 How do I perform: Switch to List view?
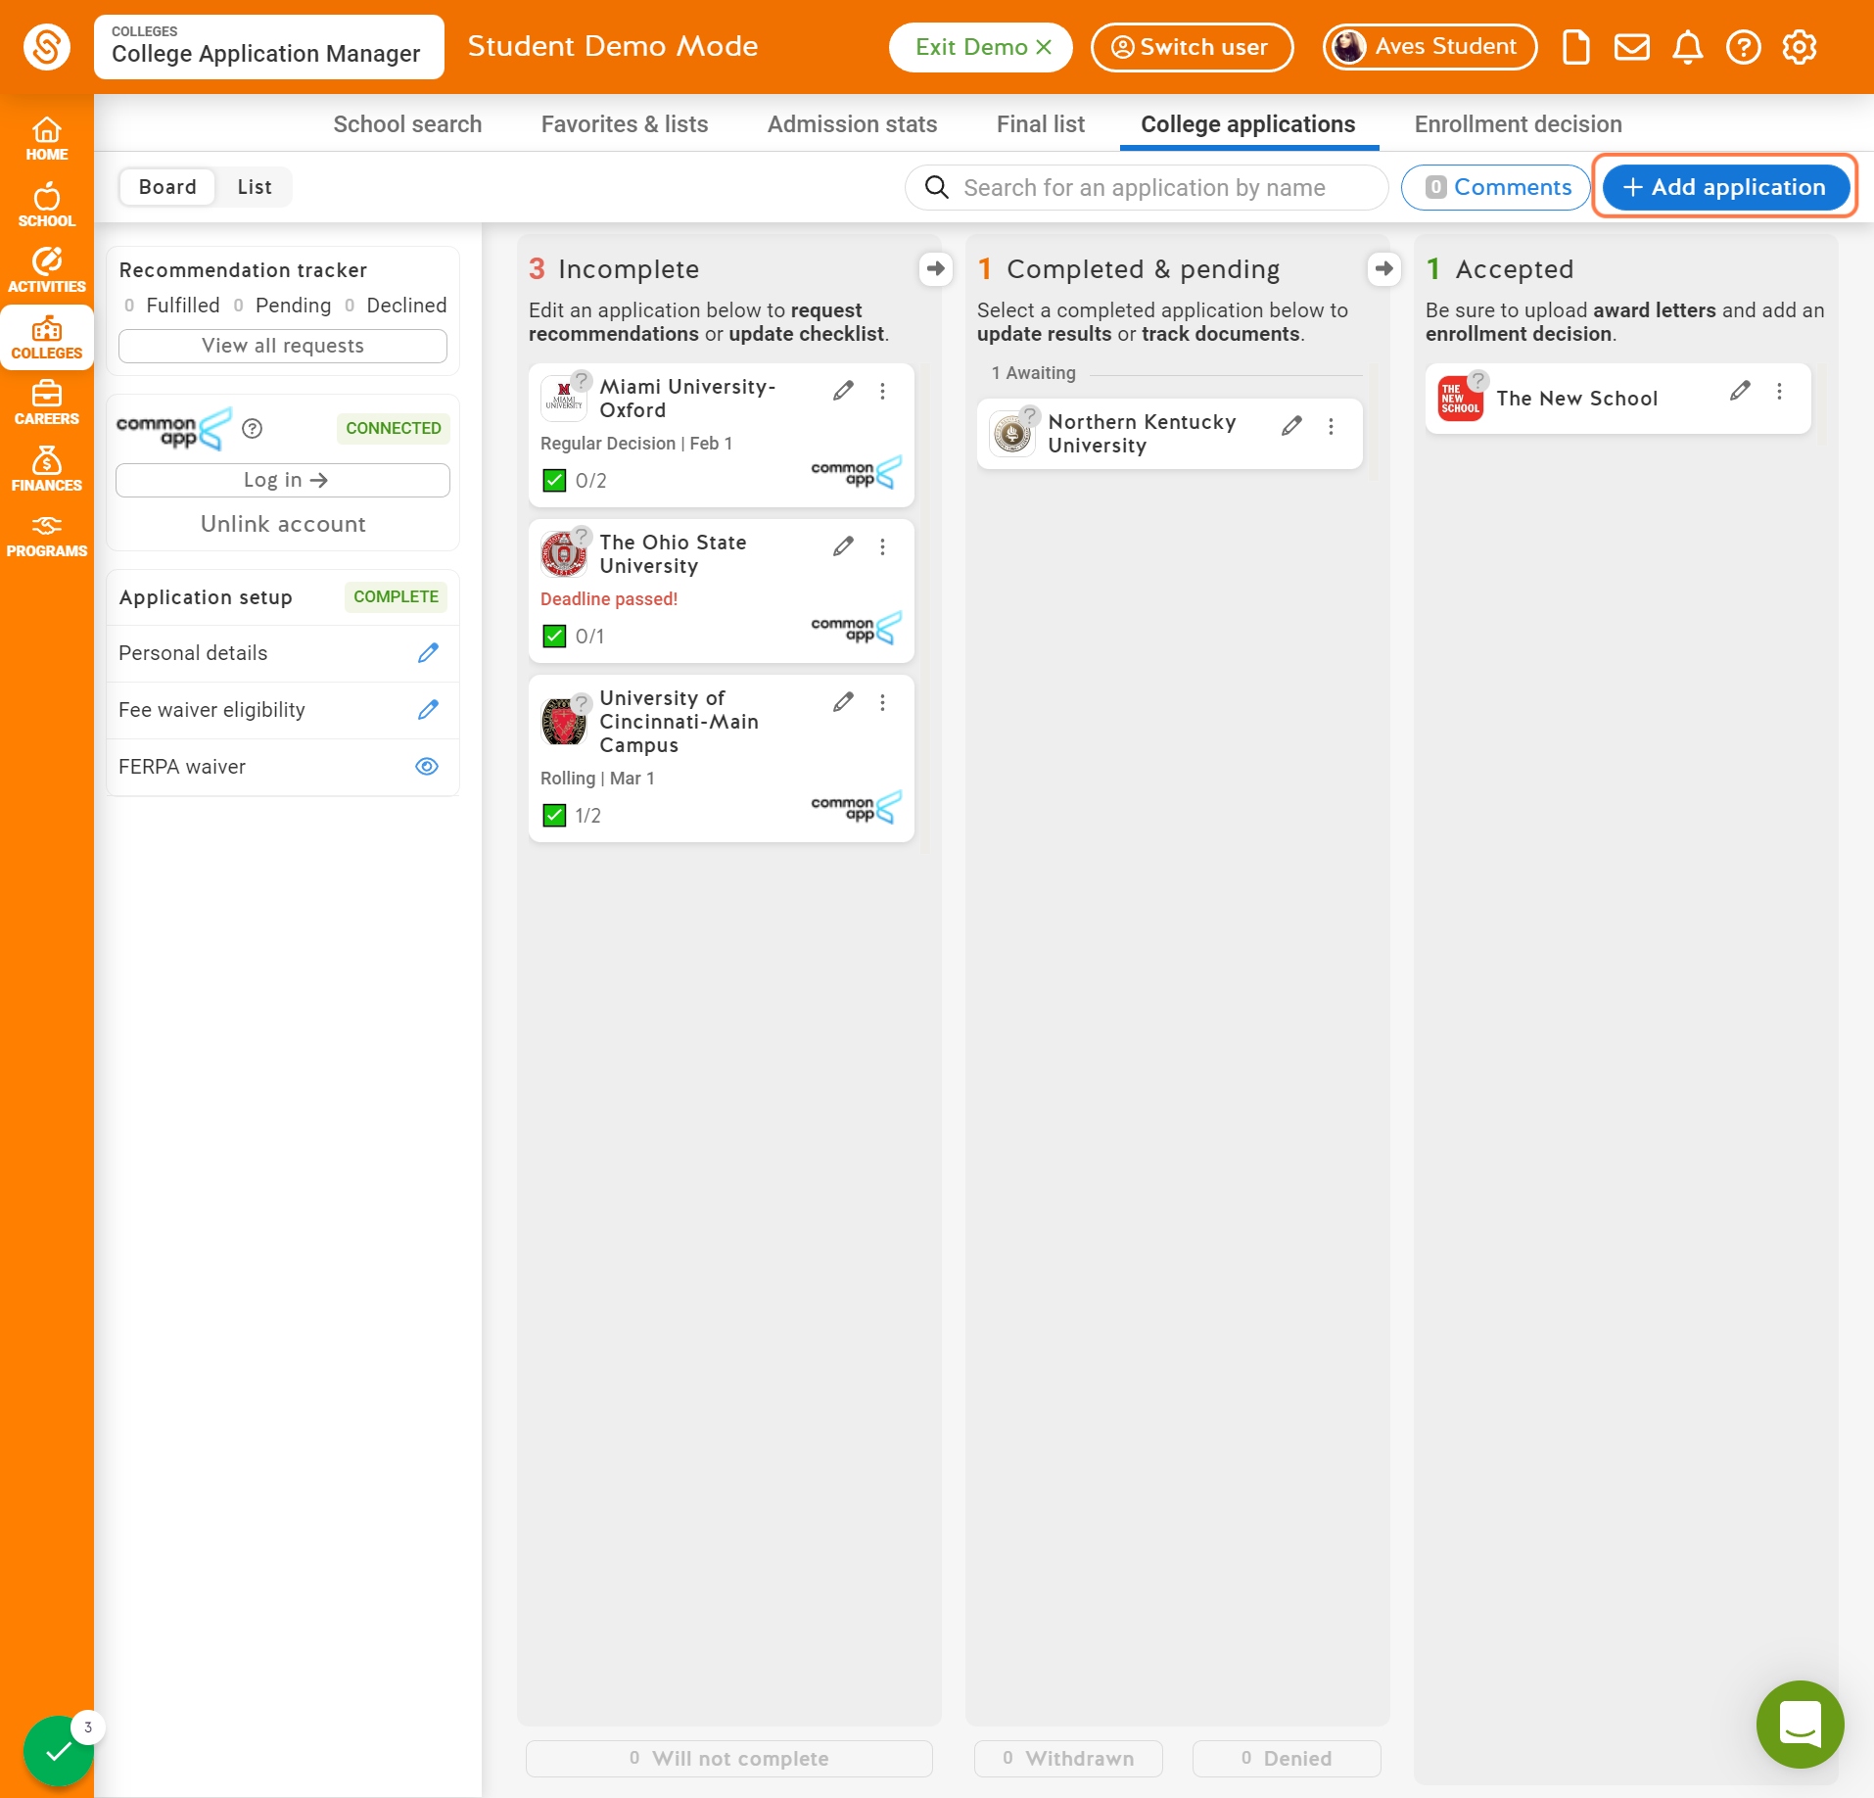[x=255, y=187]
